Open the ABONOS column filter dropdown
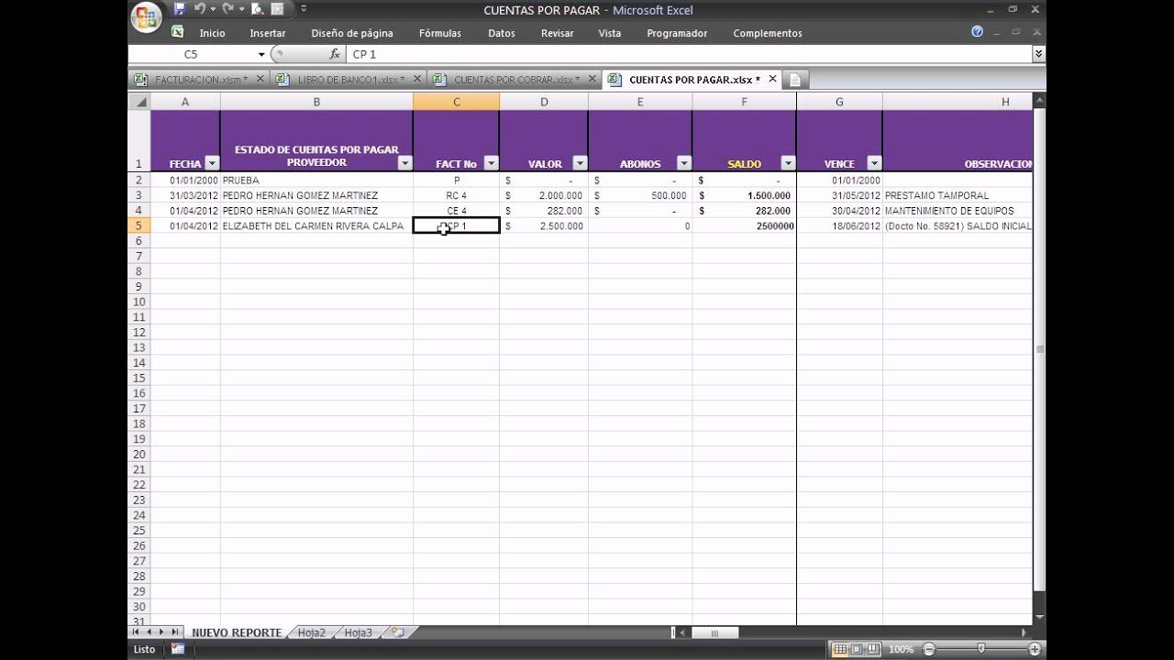Viewport: 1174px width, 660px height. pos(683,163)
